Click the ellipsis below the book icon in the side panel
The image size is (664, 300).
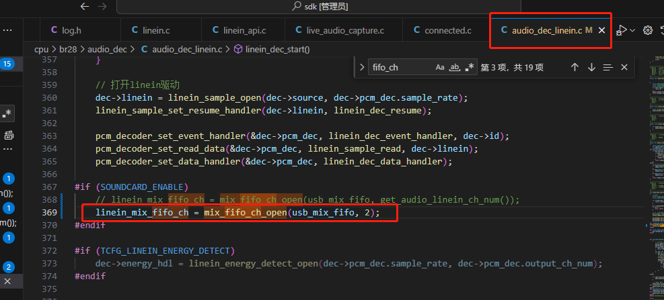pos(7,149)
